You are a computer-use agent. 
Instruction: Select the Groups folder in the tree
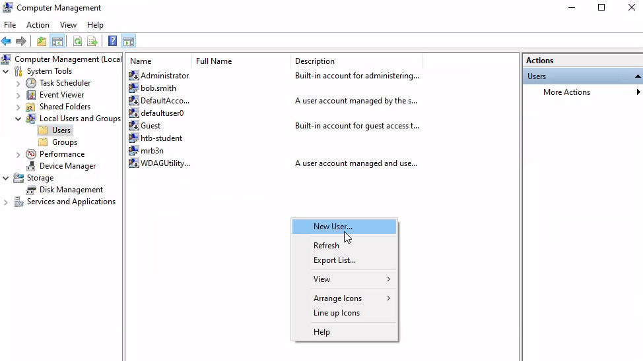point(65,142)
